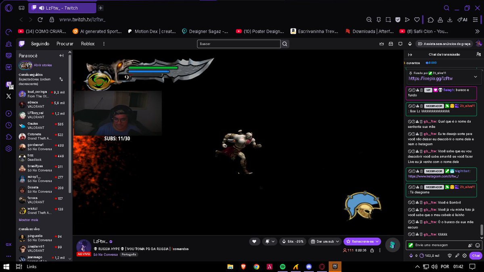Get Bits from the top bar

pos(410,44)
